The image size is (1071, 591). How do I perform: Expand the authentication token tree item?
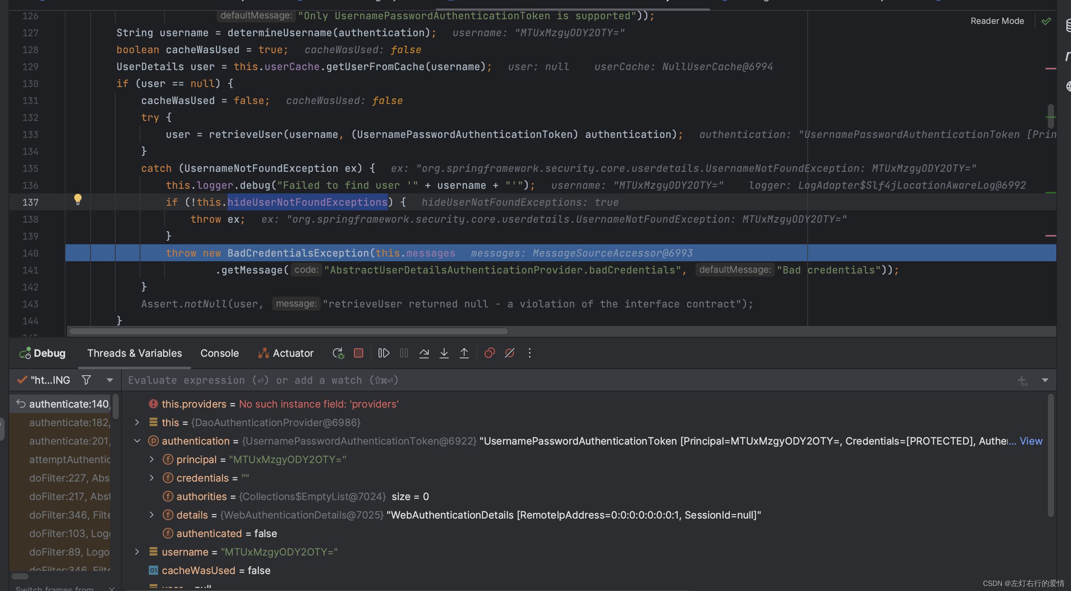[x=135, y=441]
